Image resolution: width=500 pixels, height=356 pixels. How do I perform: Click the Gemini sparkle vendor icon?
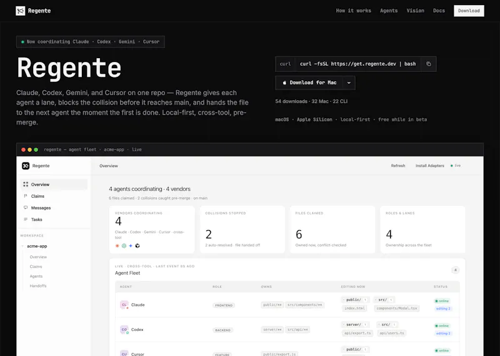coord(131,246)
